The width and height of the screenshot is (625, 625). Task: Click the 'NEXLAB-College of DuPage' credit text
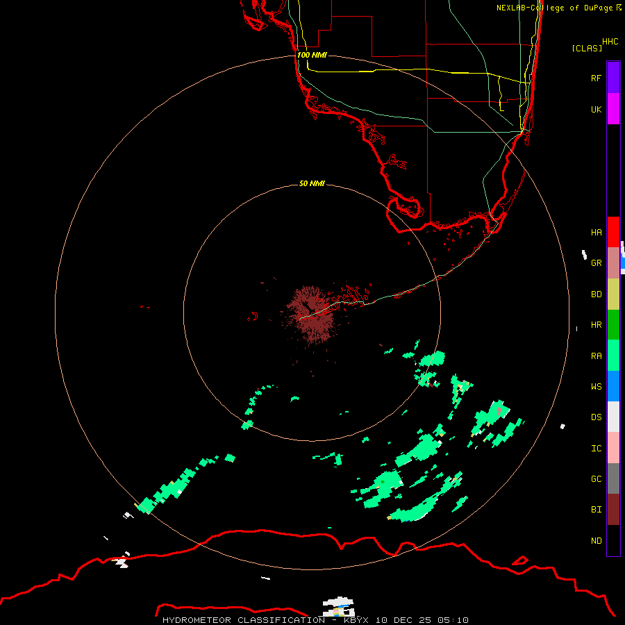(555, 8)
